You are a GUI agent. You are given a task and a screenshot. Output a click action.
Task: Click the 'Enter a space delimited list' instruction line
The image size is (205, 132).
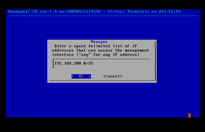pyautogui.click(x=95, y=46)
